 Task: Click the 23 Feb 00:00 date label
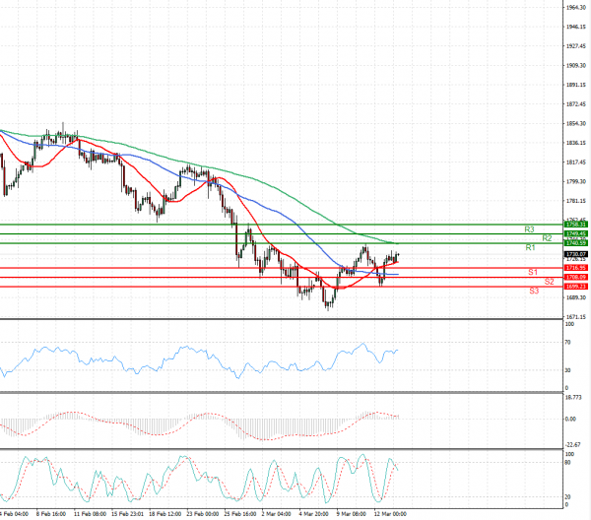click(202, 514)
